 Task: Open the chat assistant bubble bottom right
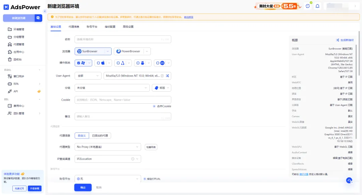(x=349, y=180)
